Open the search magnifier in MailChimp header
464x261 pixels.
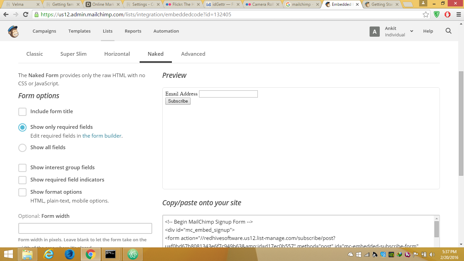click(x=448, y=31)
